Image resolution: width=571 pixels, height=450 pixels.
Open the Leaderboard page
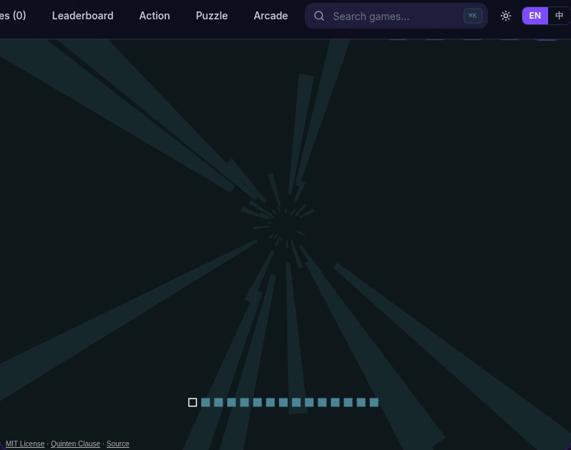click(x=83, y=16)
